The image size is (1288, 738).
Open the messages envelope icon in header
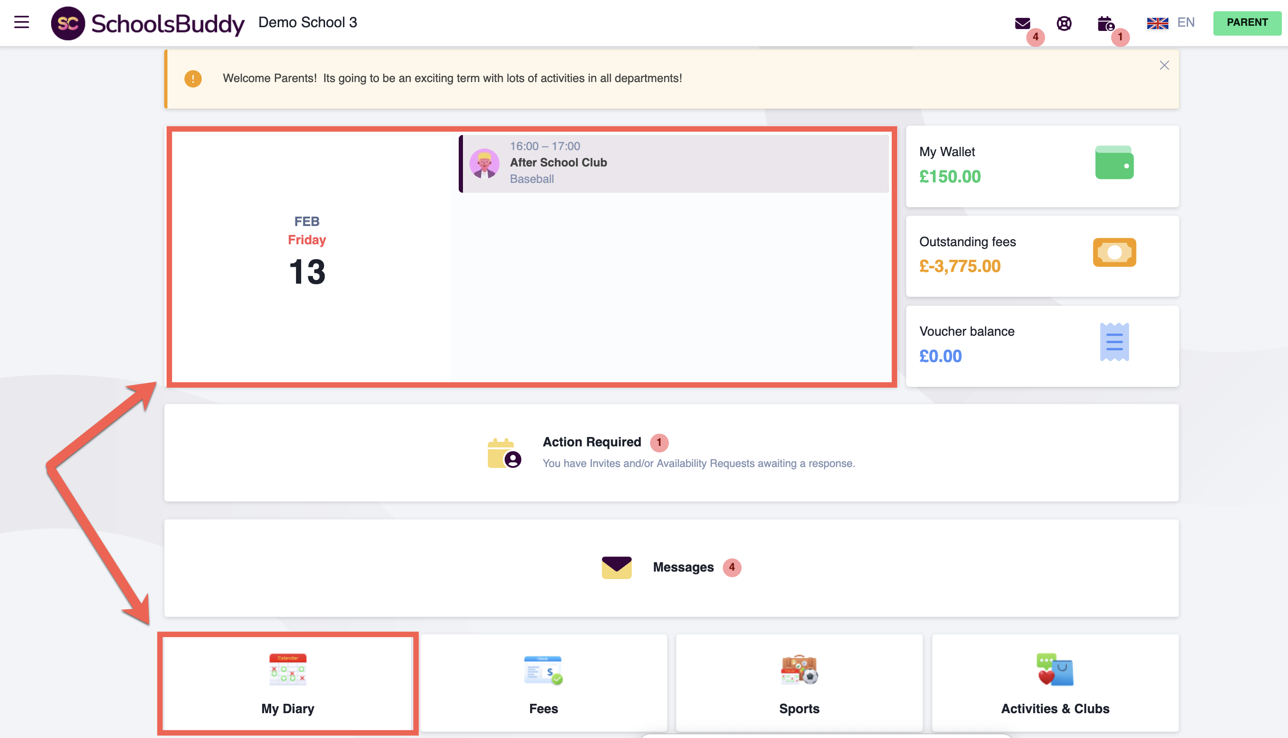1022,23
